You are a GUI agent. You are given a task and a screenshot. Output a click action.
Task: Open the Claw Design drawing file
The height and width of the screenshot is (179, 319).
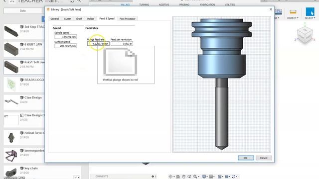[x=24, y=120]
